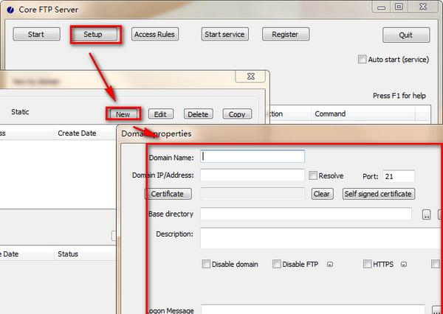The height and width of the screenshot is (314, 443).
Task: Tick the Disable FTP checkbox
Action: [x=277, y=264]
